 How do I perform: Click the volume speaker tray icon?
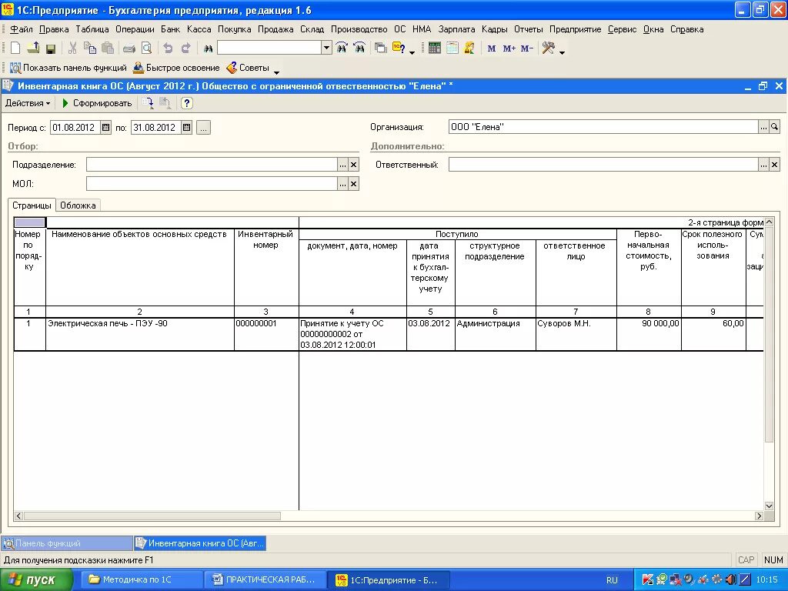click(x=731, y=580)
